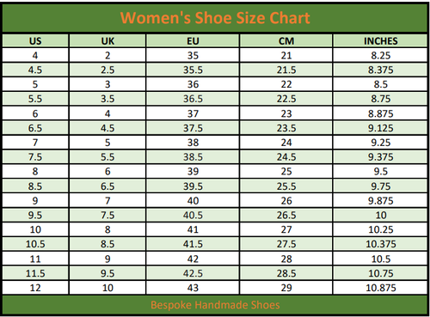The height and width of the screenshot is (317, 430).
Task: Click the 29 CM cell
Action: point(286,288)
